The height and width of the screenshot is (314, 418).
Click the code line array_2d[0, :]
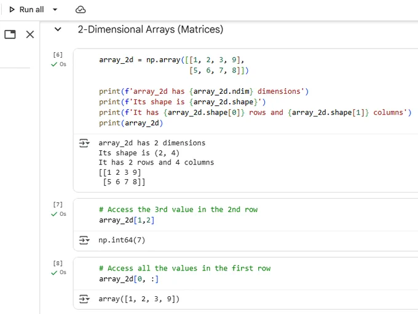pos(128,279)
